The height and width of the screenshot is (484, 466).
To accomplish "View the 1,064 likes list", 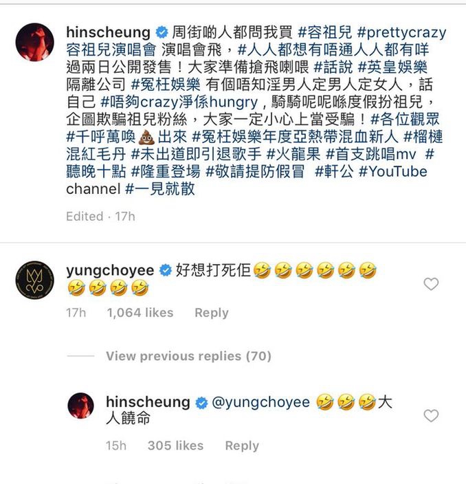I will (x=140, y=313).
